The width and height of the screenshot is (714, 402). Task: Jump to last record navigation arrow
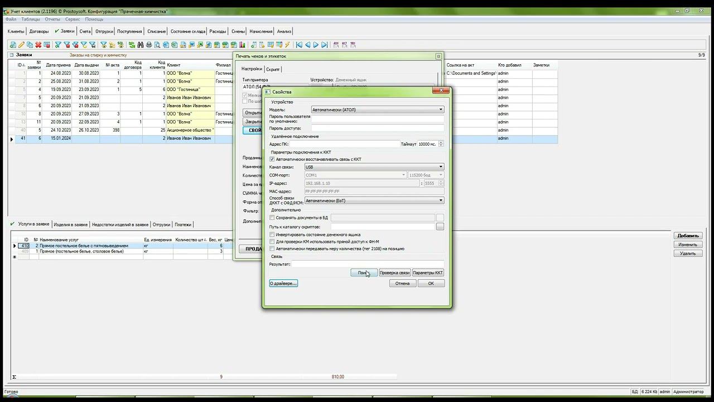(324, 45)
